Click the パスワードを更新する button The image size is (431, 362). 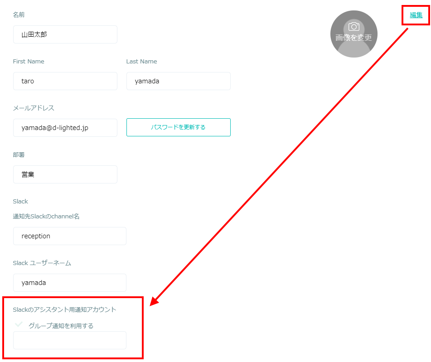179,127
